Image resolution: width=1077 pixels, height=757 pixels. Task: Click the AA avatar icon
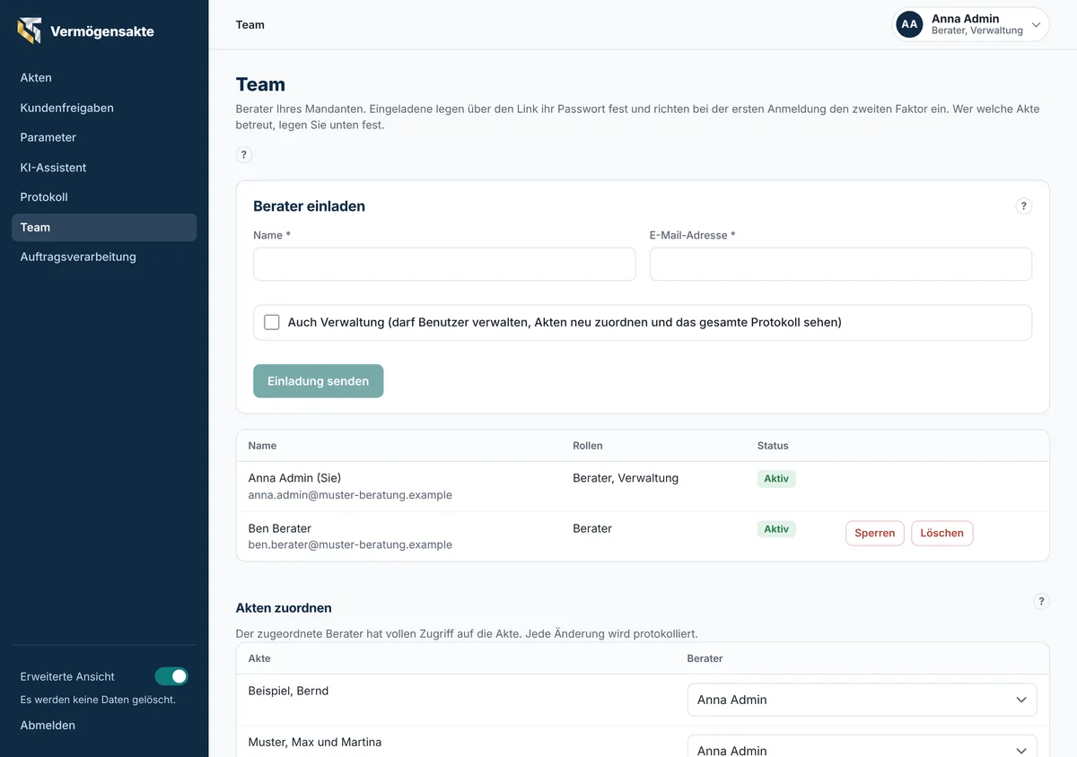pyautogui.click(x=909, y=24)
